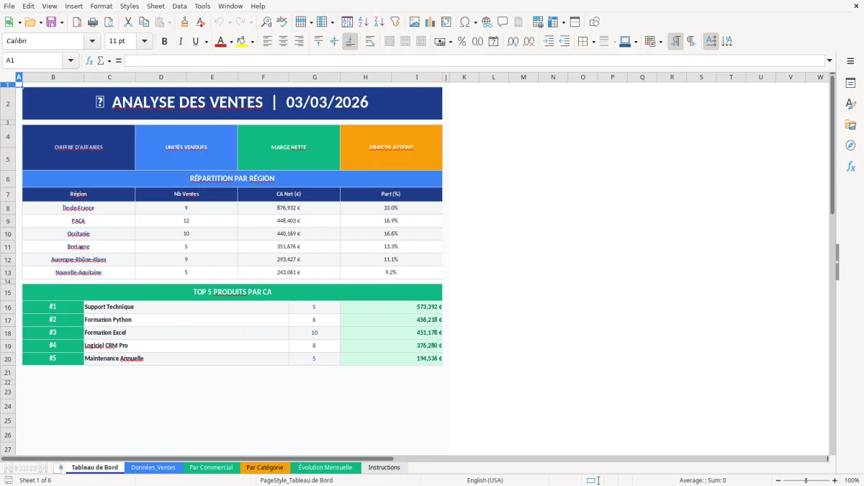Insert a special character (omega icon)

point(464,22)
